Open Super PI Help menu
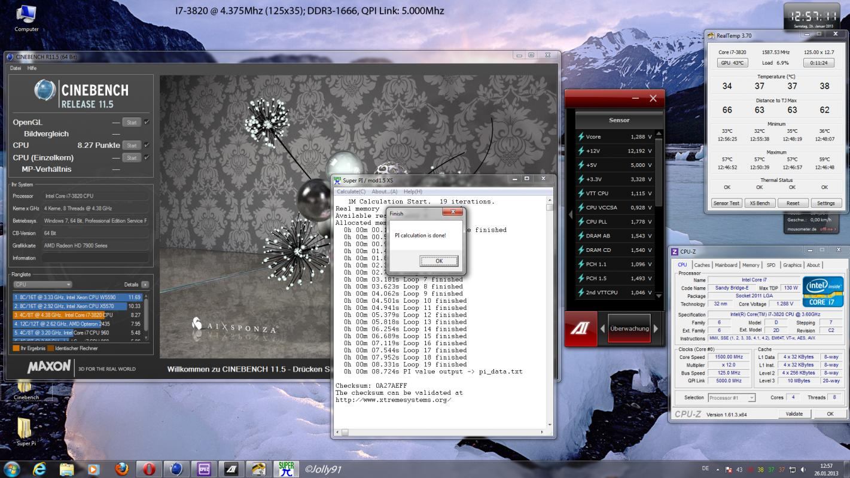850x478 pixels. tap(413, 191)
